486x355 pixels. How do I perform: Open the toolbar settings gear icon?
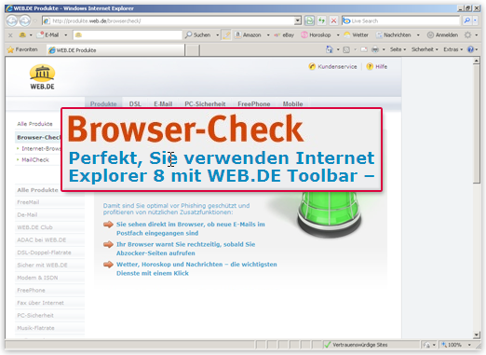pos(467,35)
